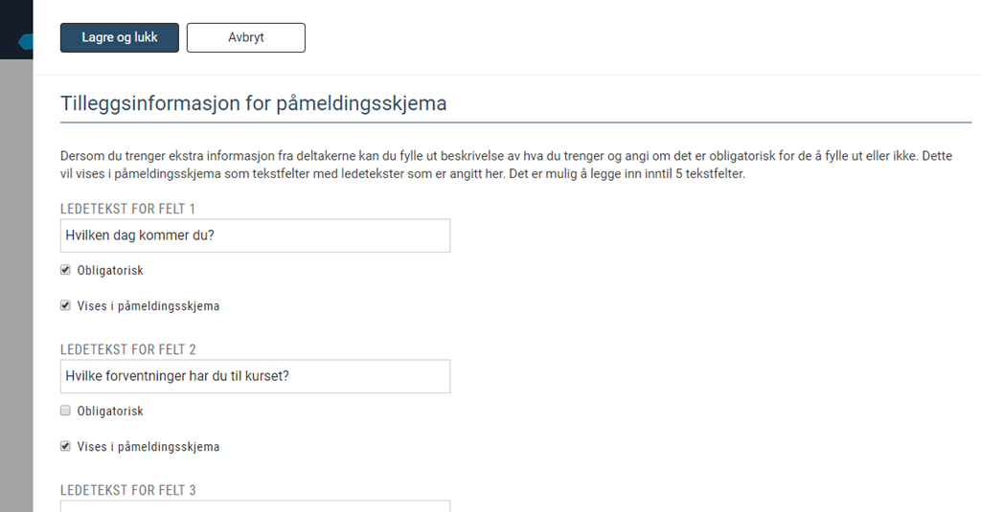Click the 'LEDETEKST FOR FELT 2' label
The width and height of the screenshot is (981, 512).
(x=128, y=349)
